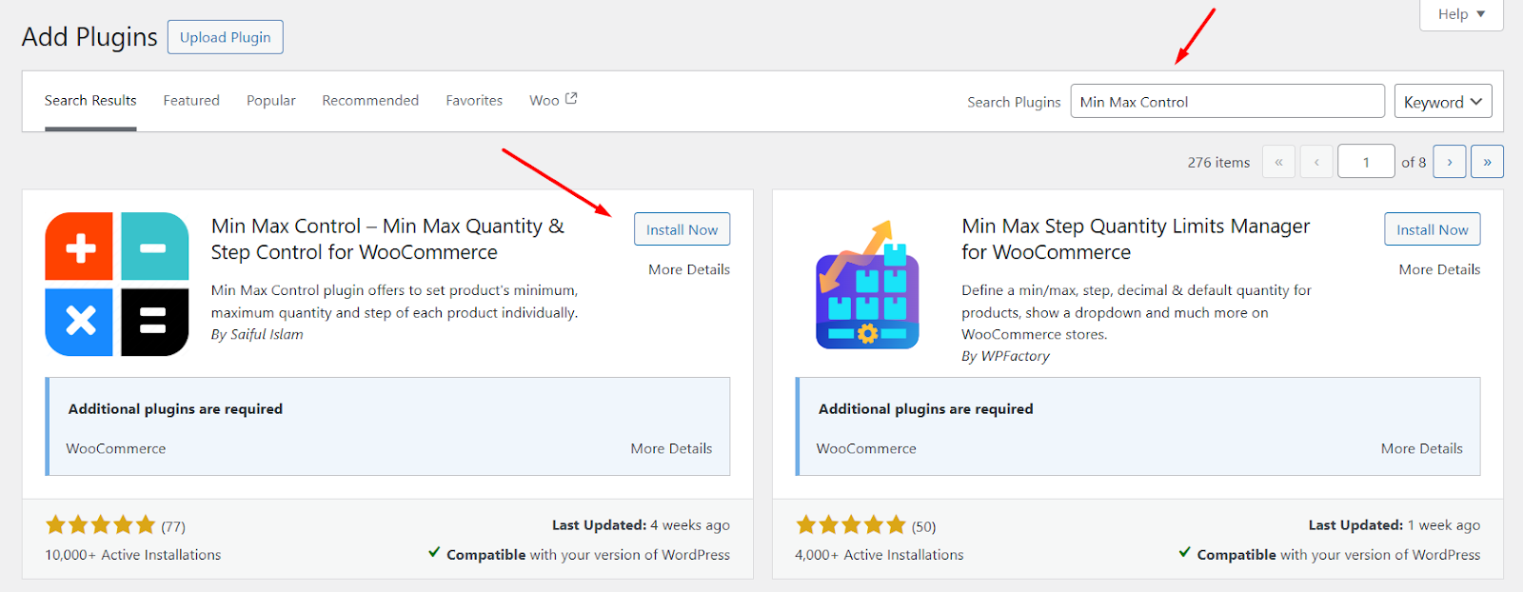
Task: Click the WPFactory author name
Action: pyautogui.click(x=1016, y=356)
